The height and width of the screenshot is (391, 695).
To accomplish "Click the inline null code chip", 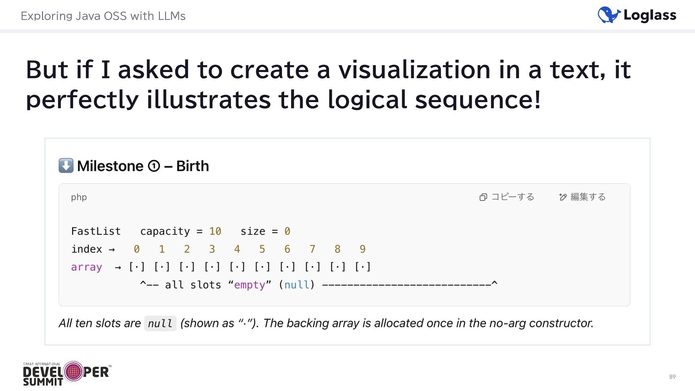I will click(160, 323).
